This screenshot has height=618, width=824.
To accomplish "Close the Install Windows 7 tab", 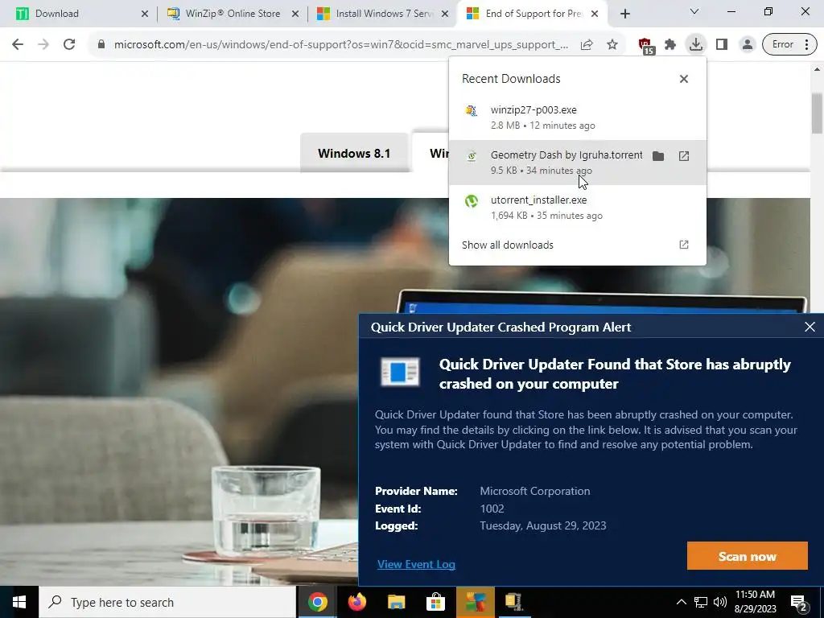I will (445, 14).
